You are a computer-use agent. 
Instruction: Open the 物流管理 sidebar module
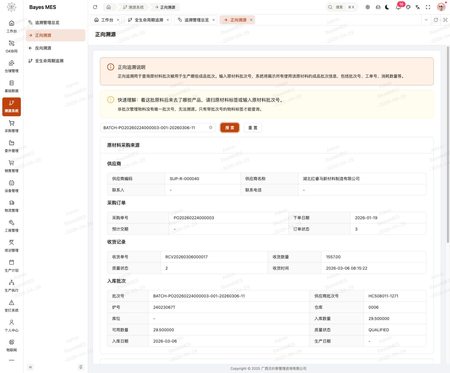12,206
